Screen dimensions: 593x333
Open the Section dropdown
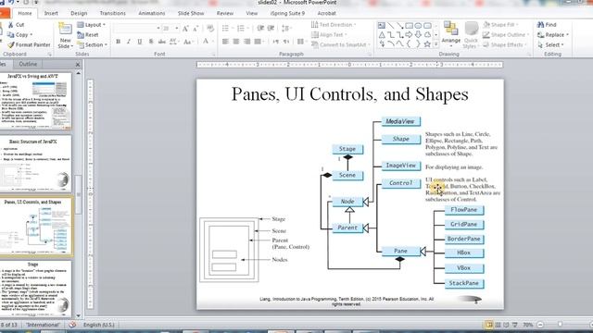[93, 44]
